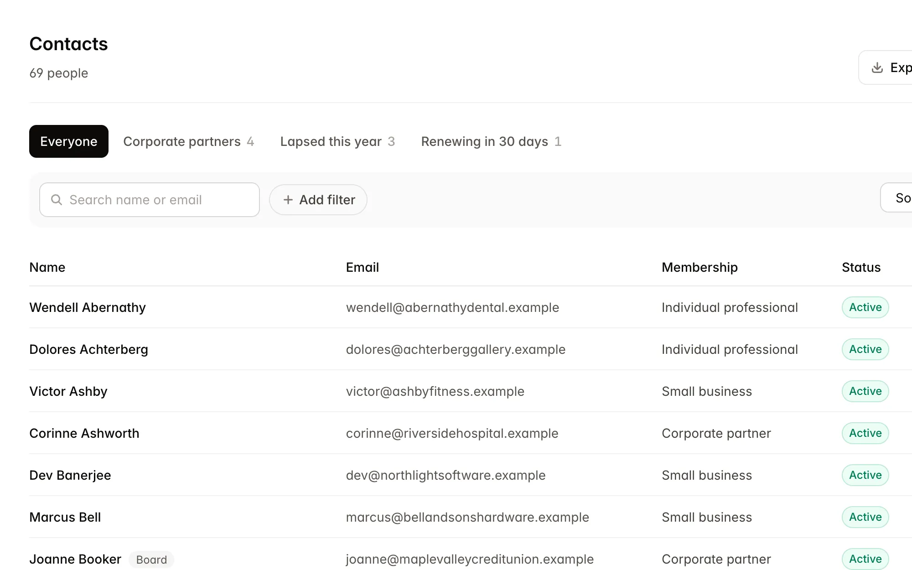
Task: Click Active status badge for Dolores Achterberg
Action: 865,349
